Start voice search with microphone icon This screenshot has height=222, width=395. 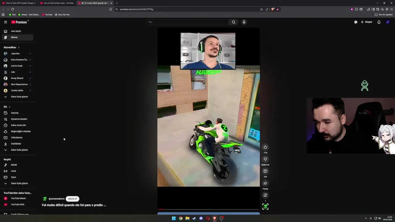click(244, 22)
